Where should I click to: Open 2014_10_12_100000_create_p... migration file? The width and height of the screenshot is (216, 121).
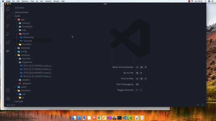(38, 69)
